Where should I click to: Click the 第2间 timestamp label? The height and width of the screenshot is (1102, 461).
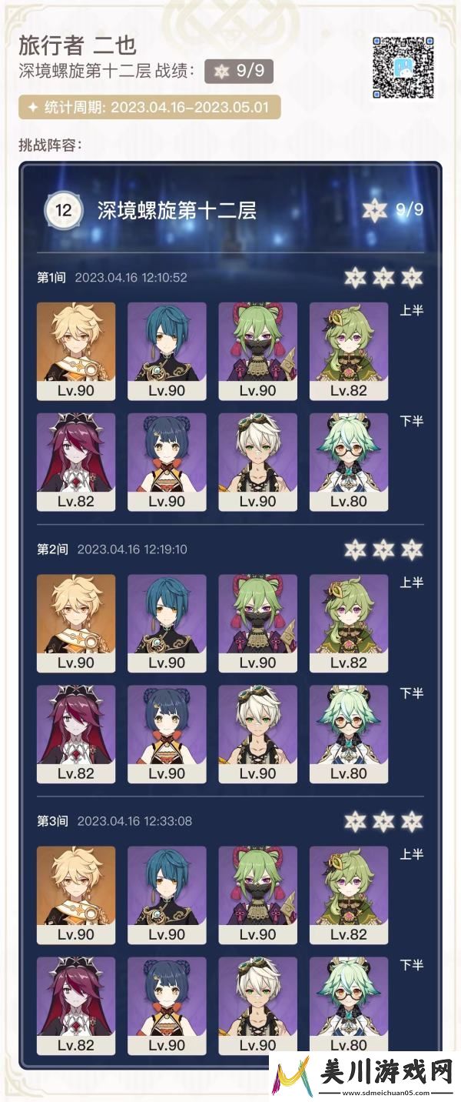point(132,549)
